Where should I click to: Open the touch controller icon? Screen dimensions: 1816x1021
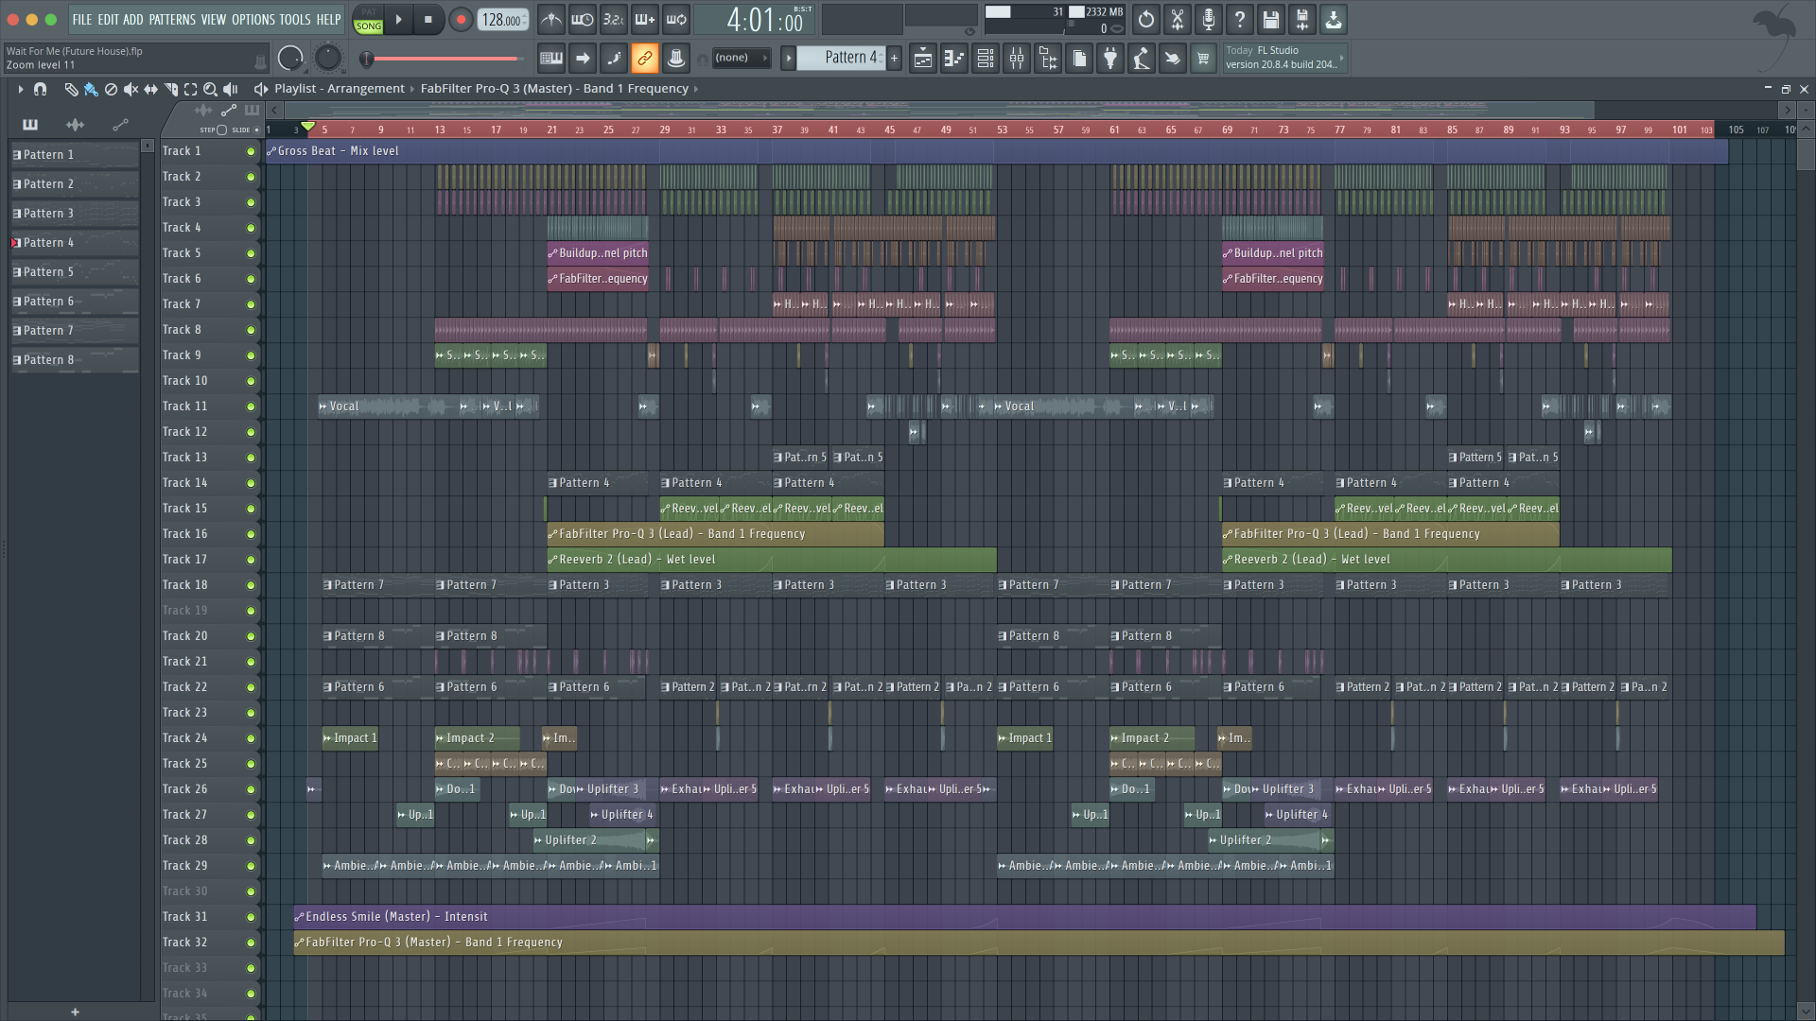[1173, 59]
